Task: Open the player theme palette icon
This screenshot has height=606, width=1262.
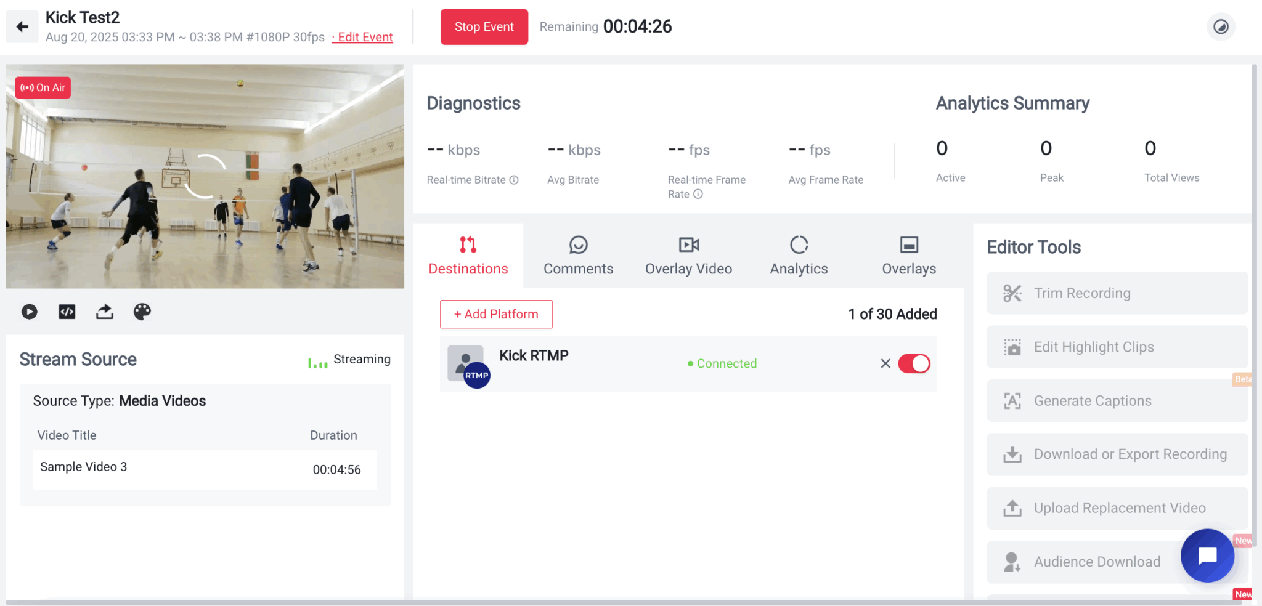Action: pyautogui.click(x=142, y=312)
